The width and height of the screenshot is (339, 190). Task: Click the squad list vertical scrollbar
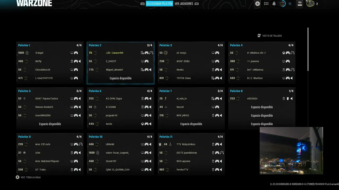coord(308,49)
